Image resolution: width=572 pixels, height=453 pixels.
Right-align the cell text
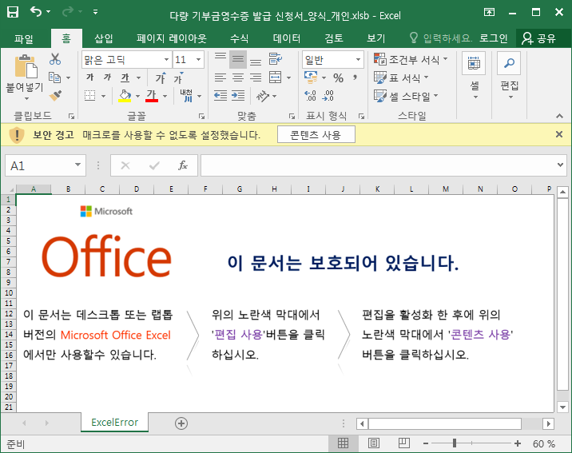256,77
